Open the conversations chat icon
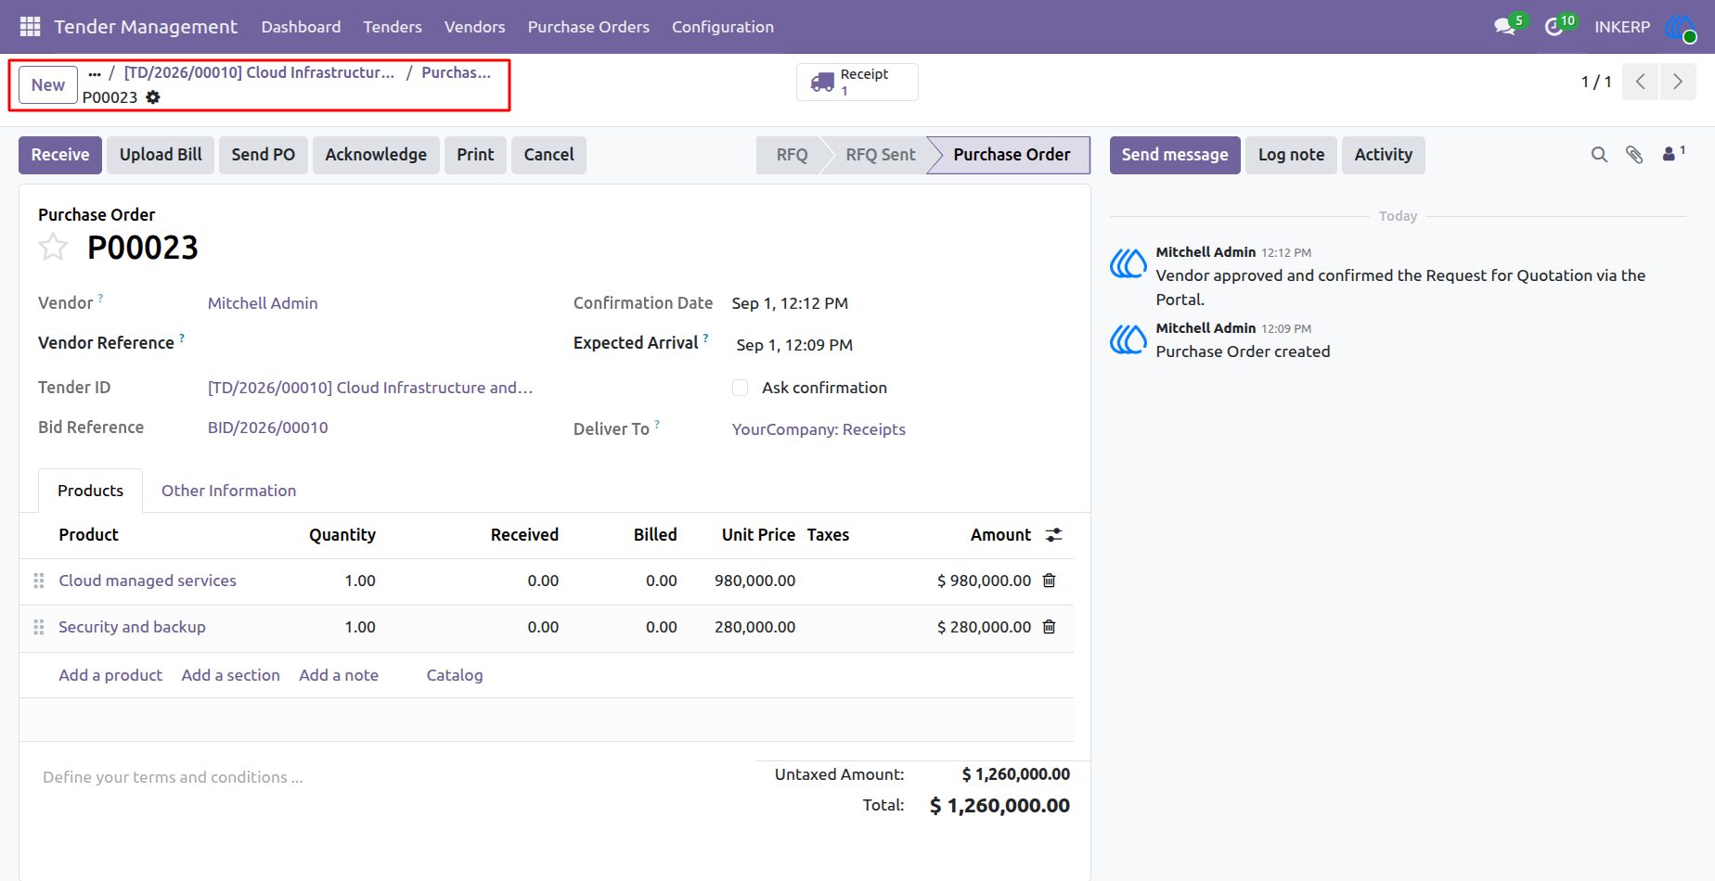Screen dimensions: 1715x881 1504,27
